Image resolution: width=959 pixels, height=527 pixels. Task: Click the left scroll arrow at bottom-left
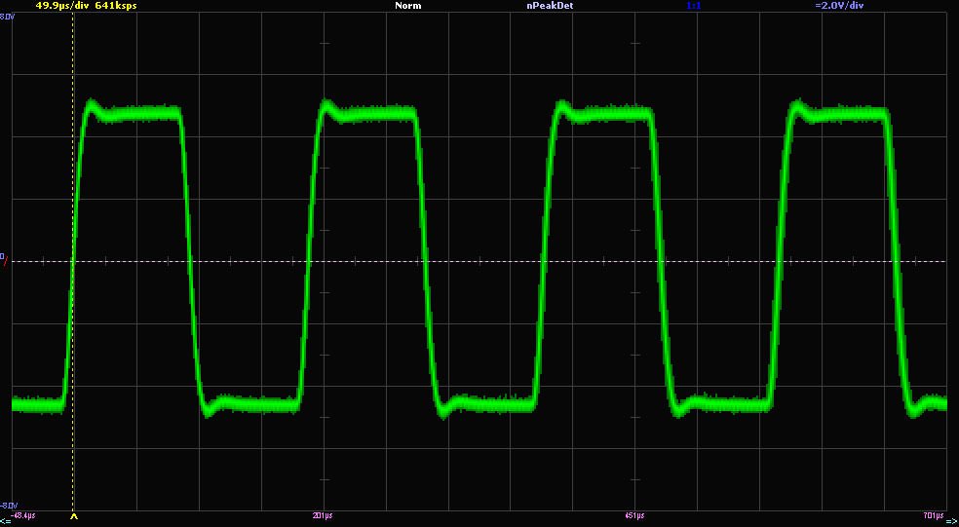click(x=5, y=522)
